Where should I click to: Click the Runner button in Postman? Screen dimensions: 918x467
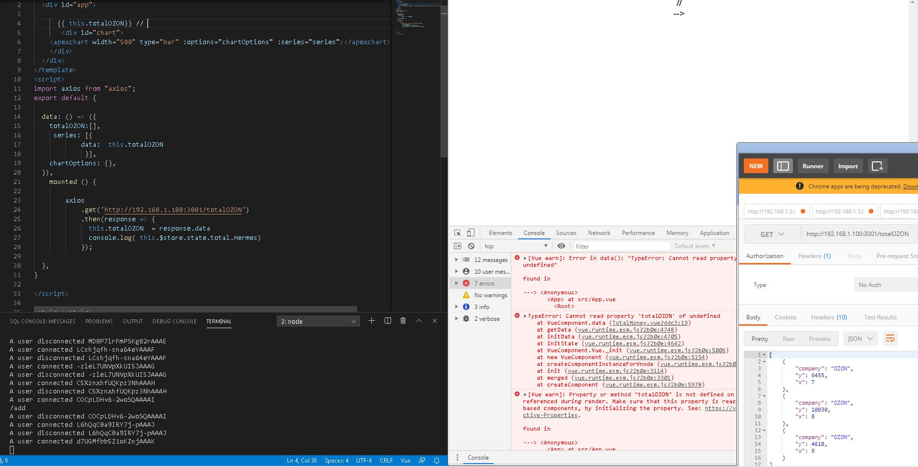[813, 166]
